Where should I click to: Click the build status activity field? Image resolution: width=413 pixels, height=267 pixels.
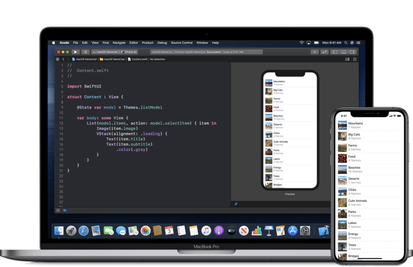click(x=206, y=52)
